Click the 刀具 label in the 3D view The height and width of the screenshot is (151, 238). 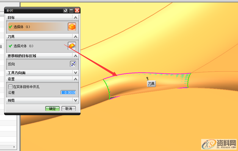coord(151,84)
